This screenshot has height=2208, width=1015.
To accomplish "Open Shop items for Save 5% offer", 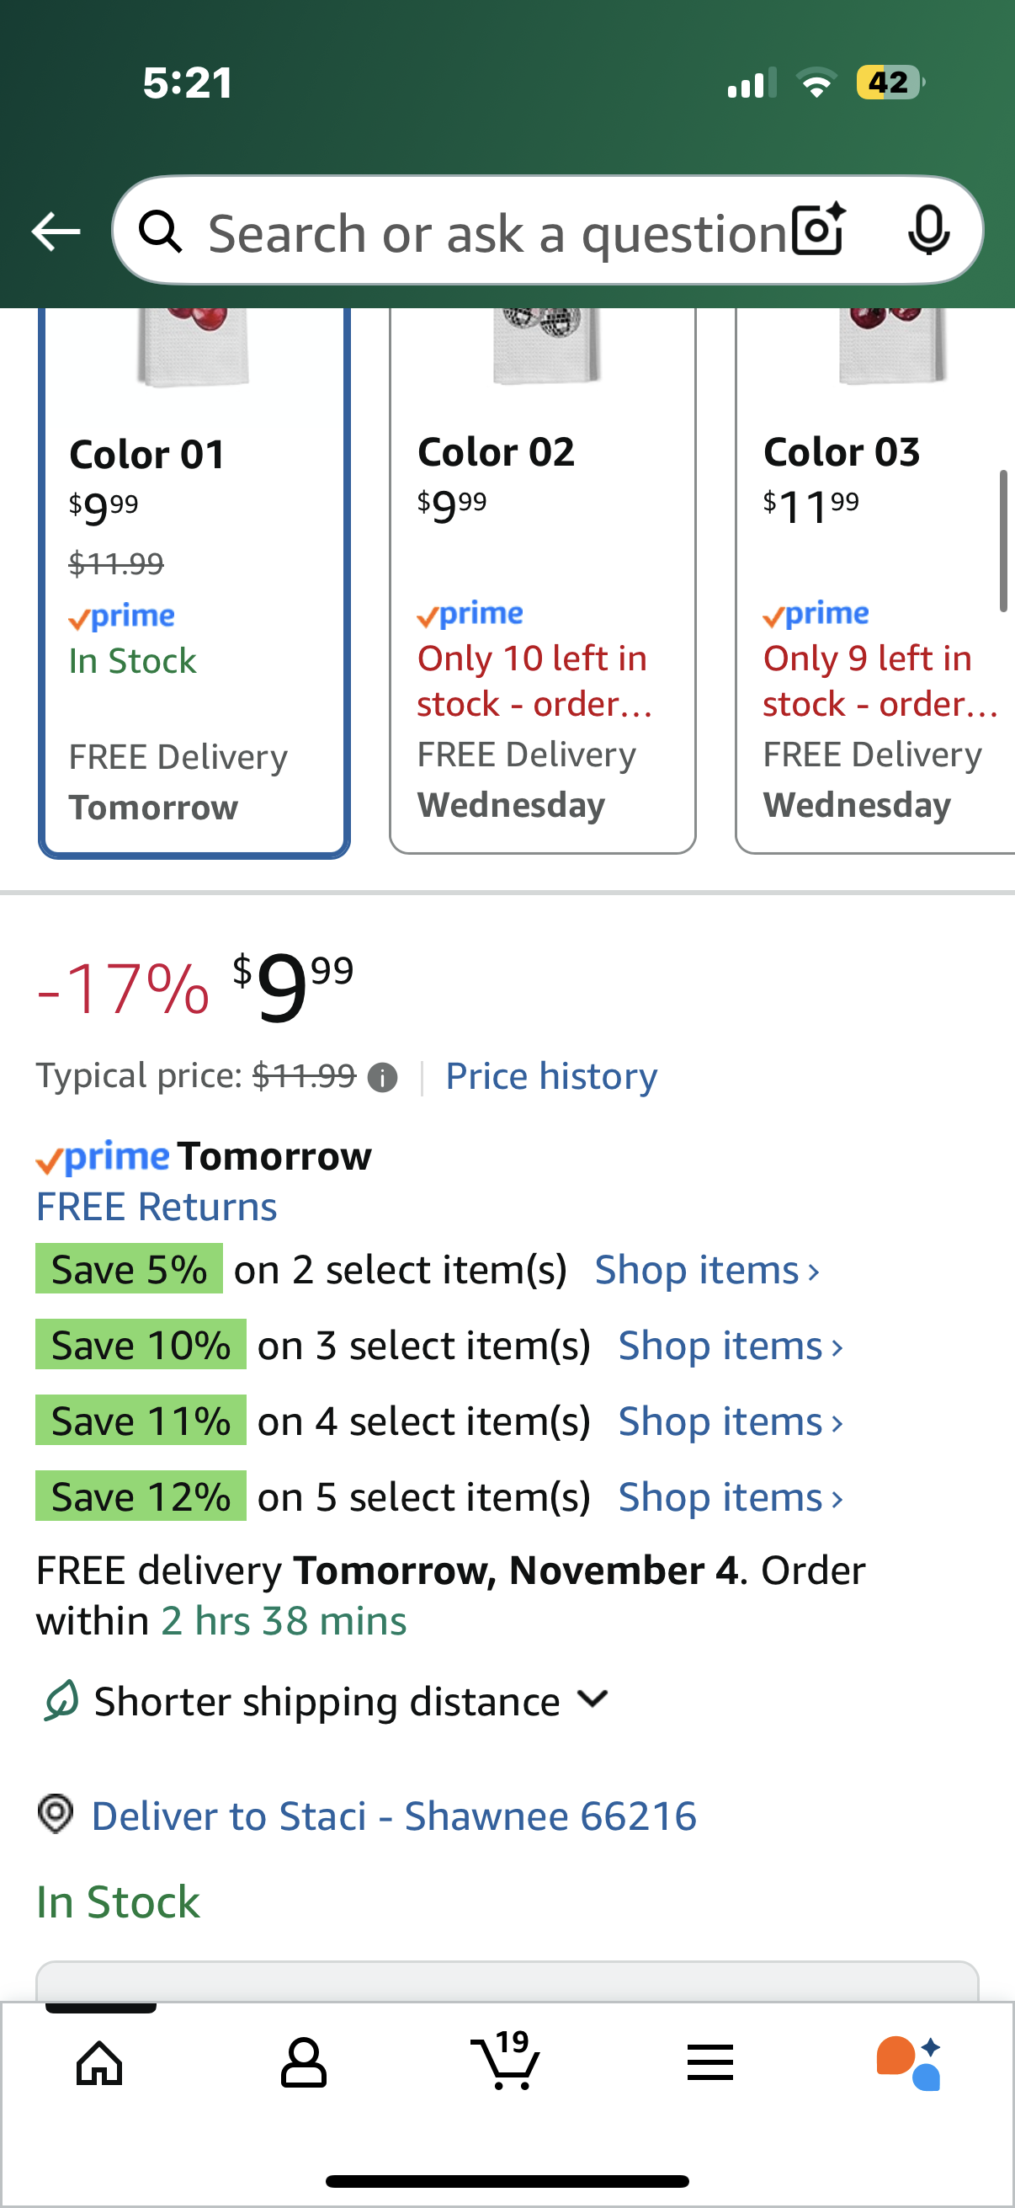I will point(707,1269).
